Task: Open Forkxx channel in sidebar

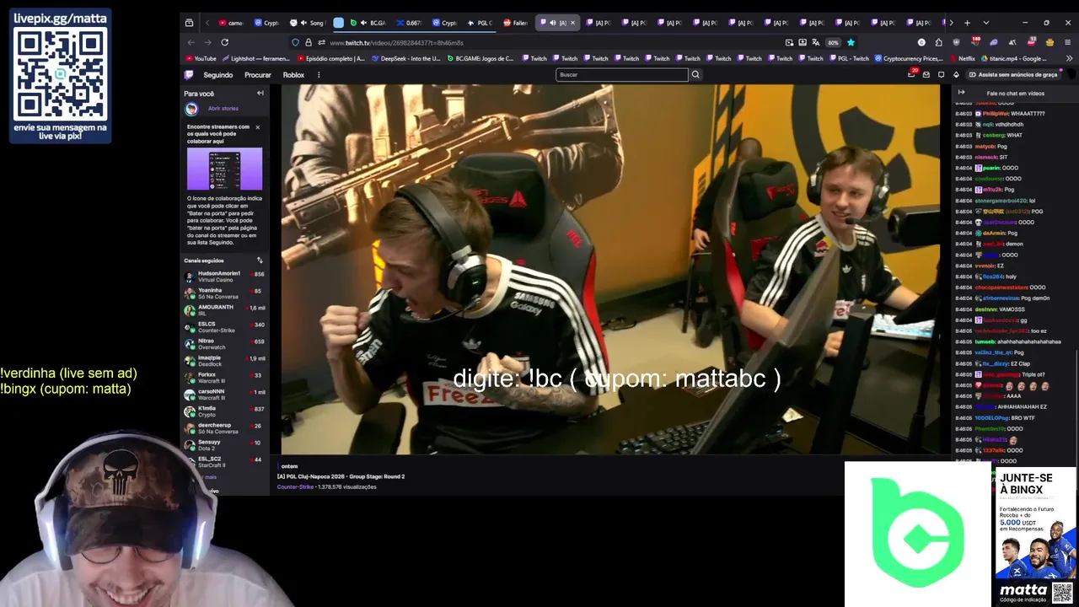Action: [224, 378]
